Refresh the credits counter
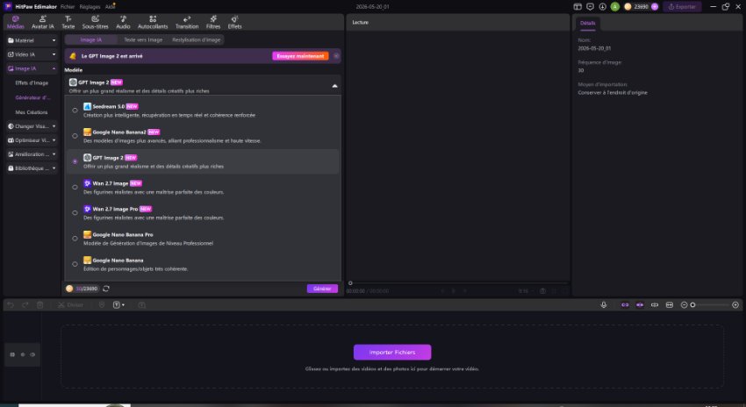 pyautogui.click(x=106, y=289)
